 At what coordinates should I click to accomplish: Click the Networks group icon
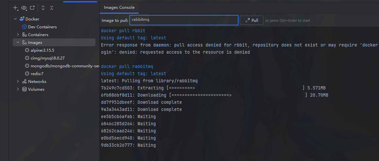point(25,82)
